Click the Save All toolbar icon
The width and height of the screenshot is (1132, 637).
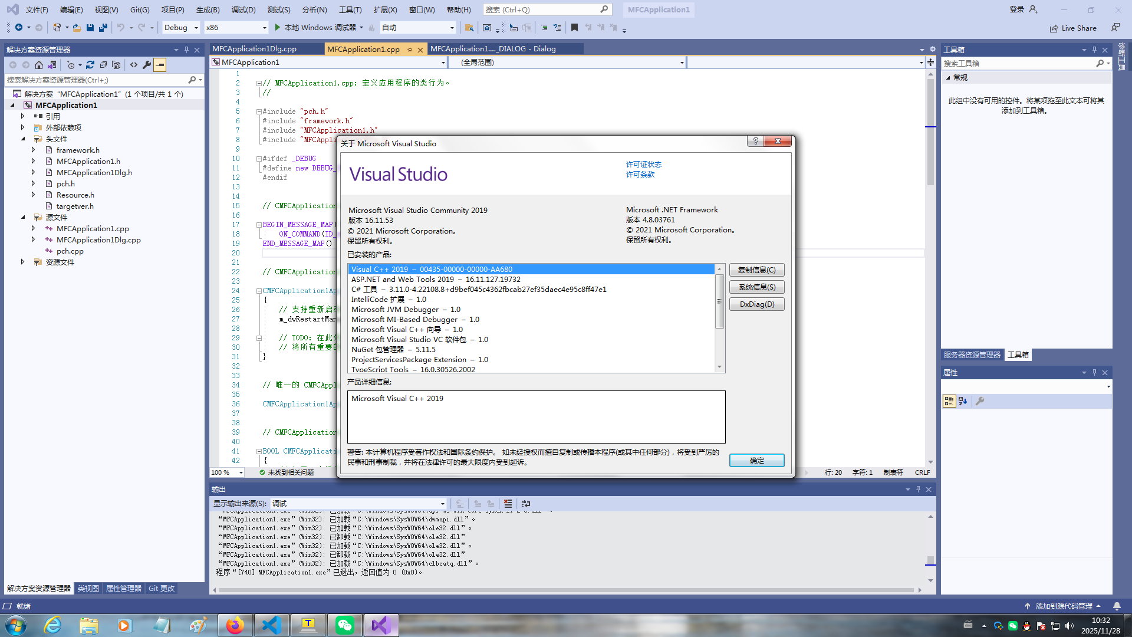click(103, 28)
